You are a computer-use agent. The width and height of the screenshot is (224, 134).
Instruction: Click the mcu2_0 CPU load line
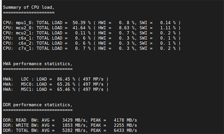tap(92, 28)
